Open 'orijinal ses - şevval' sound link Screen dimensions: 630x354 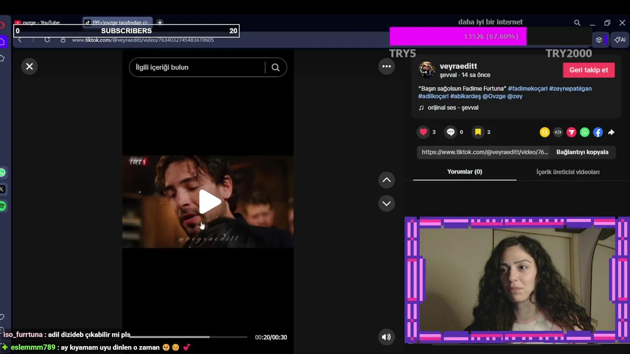453,108
